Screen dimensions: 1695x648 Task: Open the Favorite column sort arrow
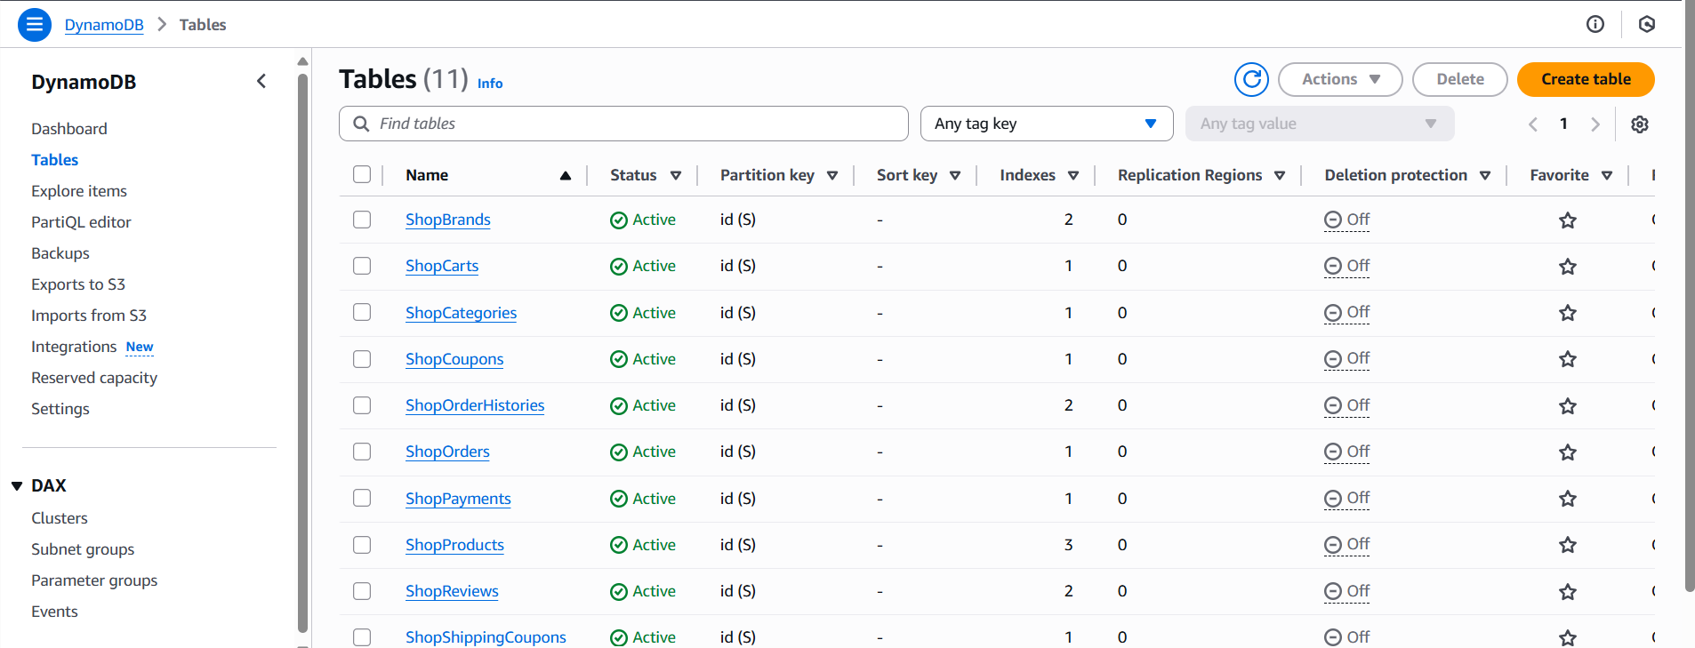tap(1607, 176)
